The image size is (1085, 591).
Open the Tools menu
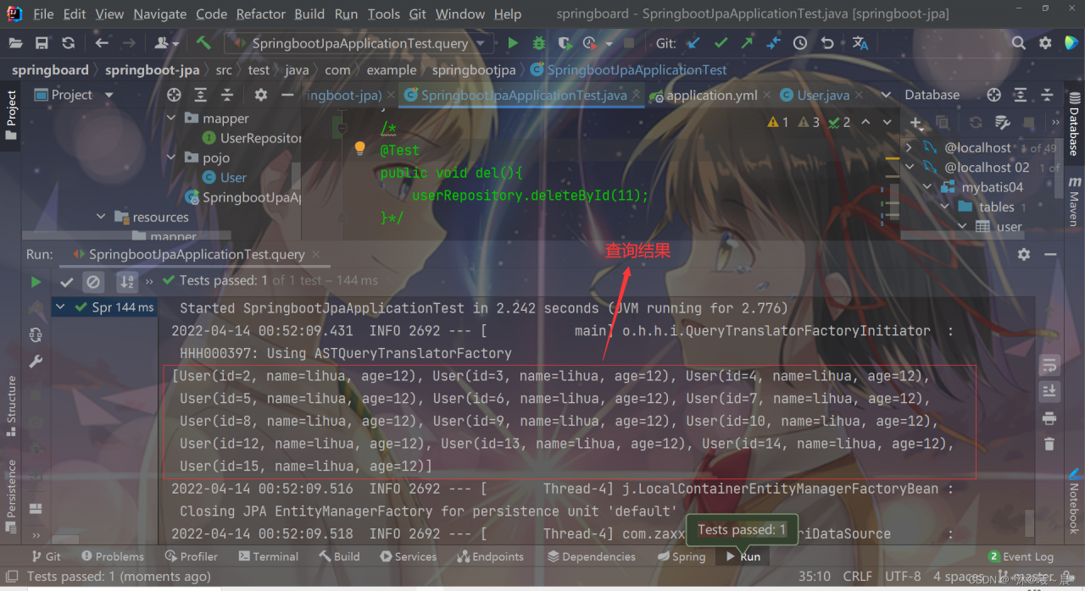(383, 14)
